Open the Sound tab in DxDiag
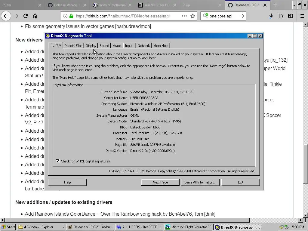 104,46
